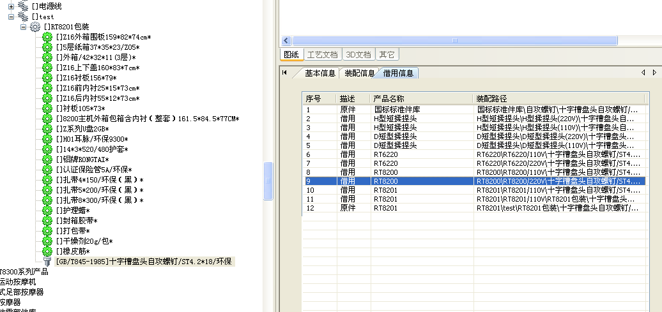Sort table by 装配路径 column header

point(559,99)
